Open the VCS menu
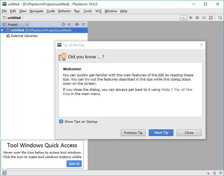 click(x=98, y=11)
